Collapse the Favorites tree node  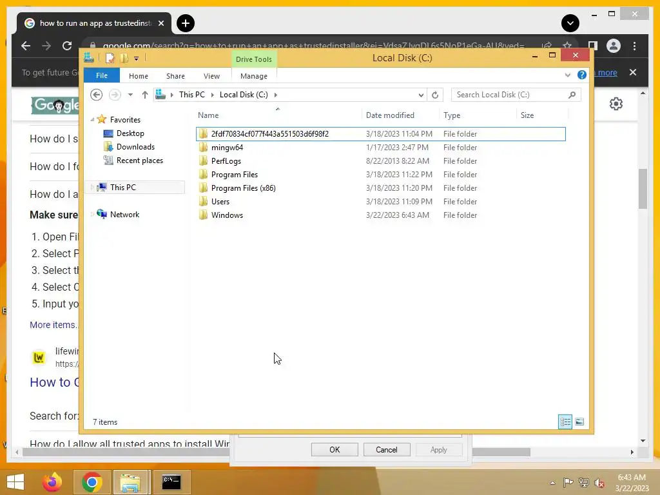point(93,119)
